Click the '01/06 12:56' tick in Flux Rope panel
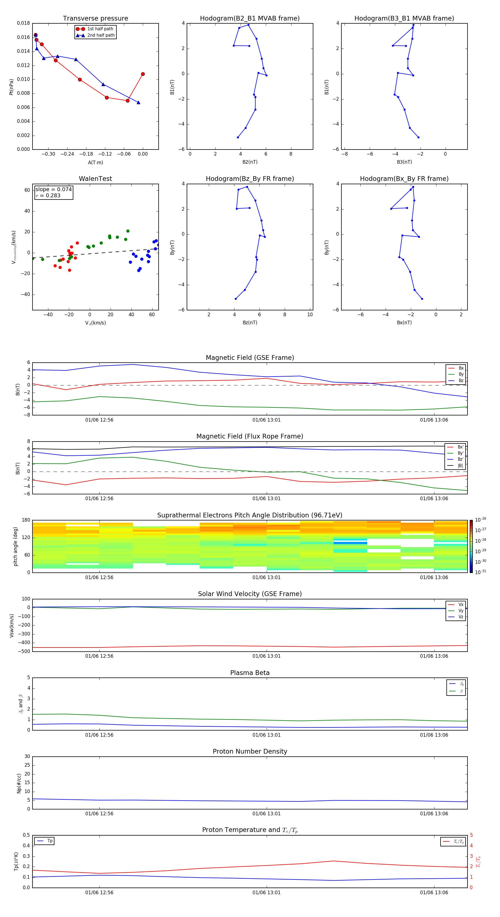This screenshot has width=500, height=917. (x=99, y=499)
